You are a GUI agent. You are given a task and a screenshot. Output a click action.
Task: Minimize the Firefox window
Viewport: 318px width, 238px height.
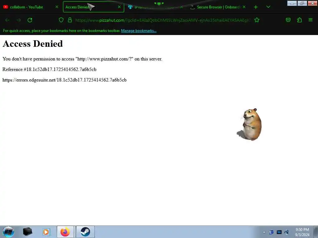tap(292, 3)
